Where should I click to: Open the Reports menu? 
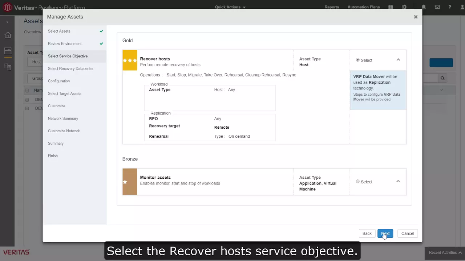click(x=332, y=7)
